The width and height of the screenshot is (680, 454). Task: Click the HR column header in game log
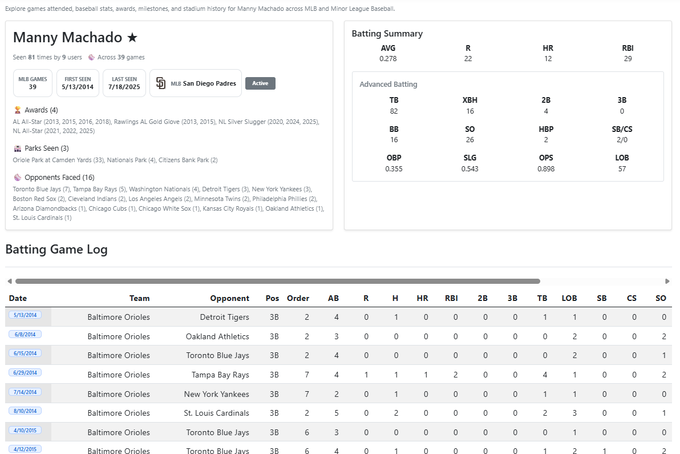click(422, 298)
